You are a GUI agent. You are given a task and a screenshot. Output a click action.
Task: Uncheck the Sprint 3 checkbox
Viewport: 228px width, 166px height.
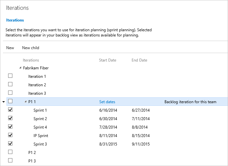point(10,144)
